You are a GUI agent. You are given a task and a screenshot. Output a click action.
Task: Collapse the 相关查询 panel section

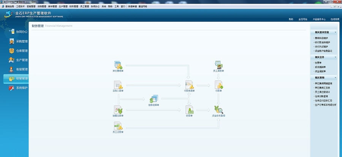(x=335, y=77)
